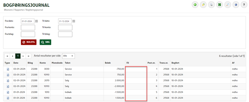249x102 pixels.
Task: Open the yellow folder icon in toolbar
Action: click(203, 5)
